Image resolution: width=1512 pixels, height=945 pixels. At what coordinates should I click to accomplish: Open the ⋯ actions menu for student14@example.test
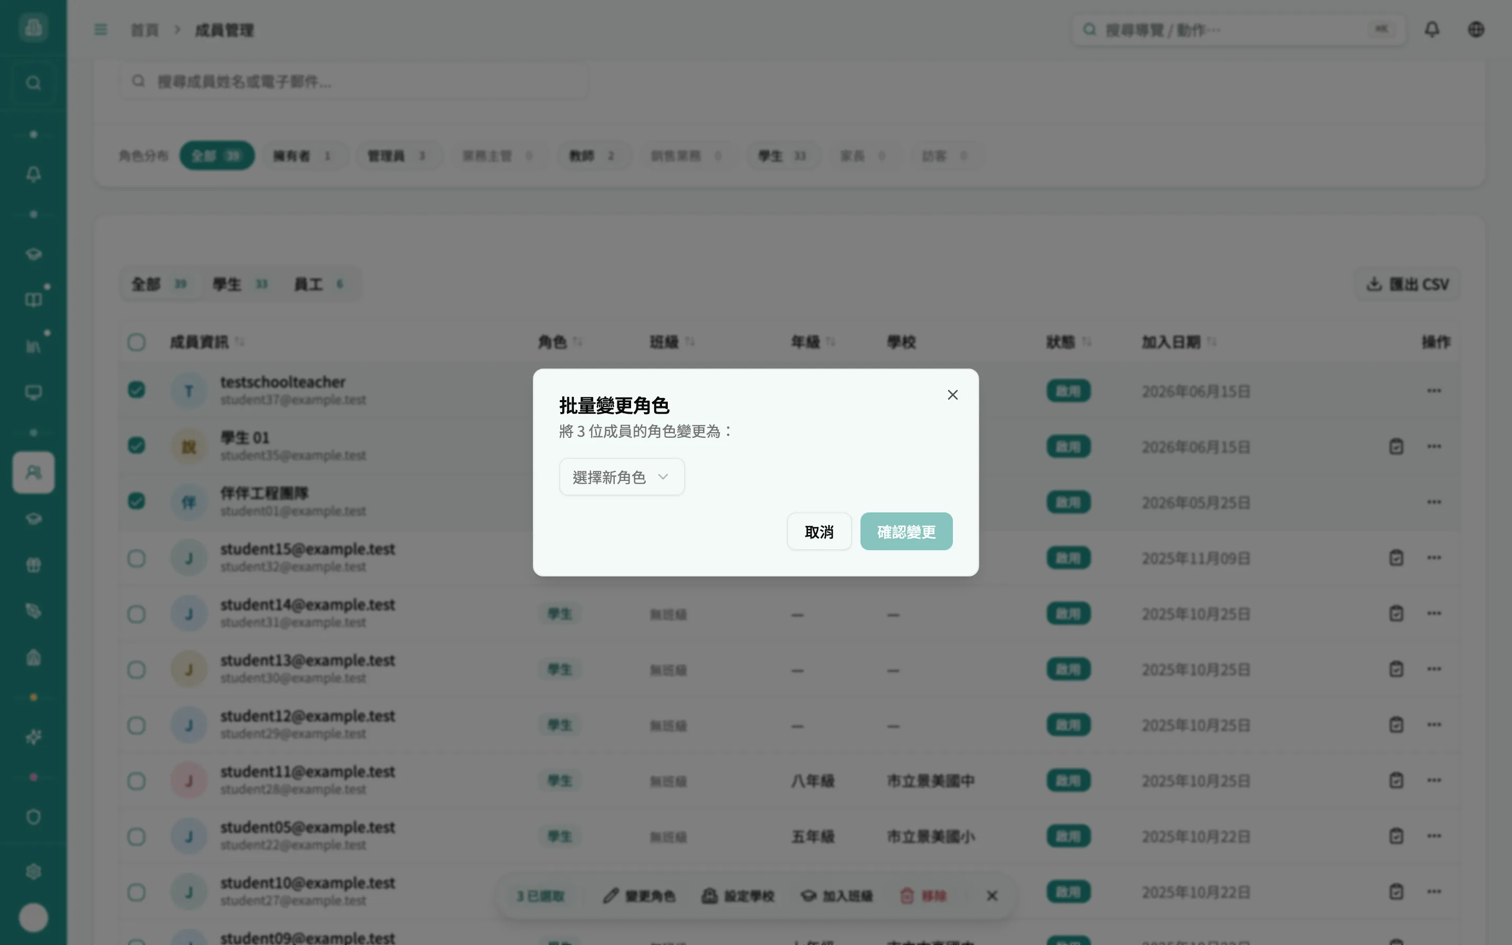[1434, 614]
